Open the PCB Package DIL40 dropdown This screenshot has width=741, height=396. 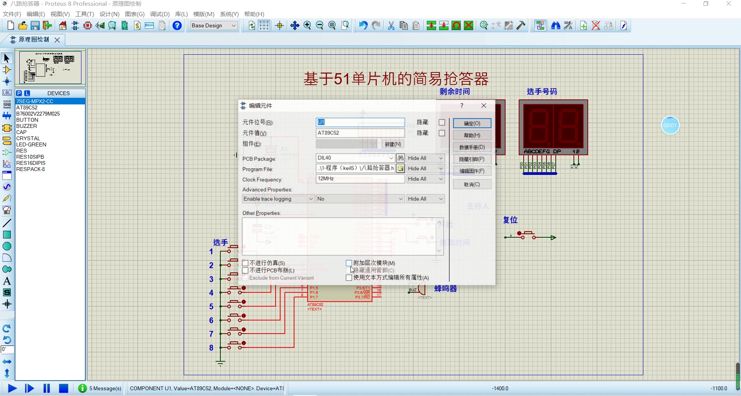point(391,158)
